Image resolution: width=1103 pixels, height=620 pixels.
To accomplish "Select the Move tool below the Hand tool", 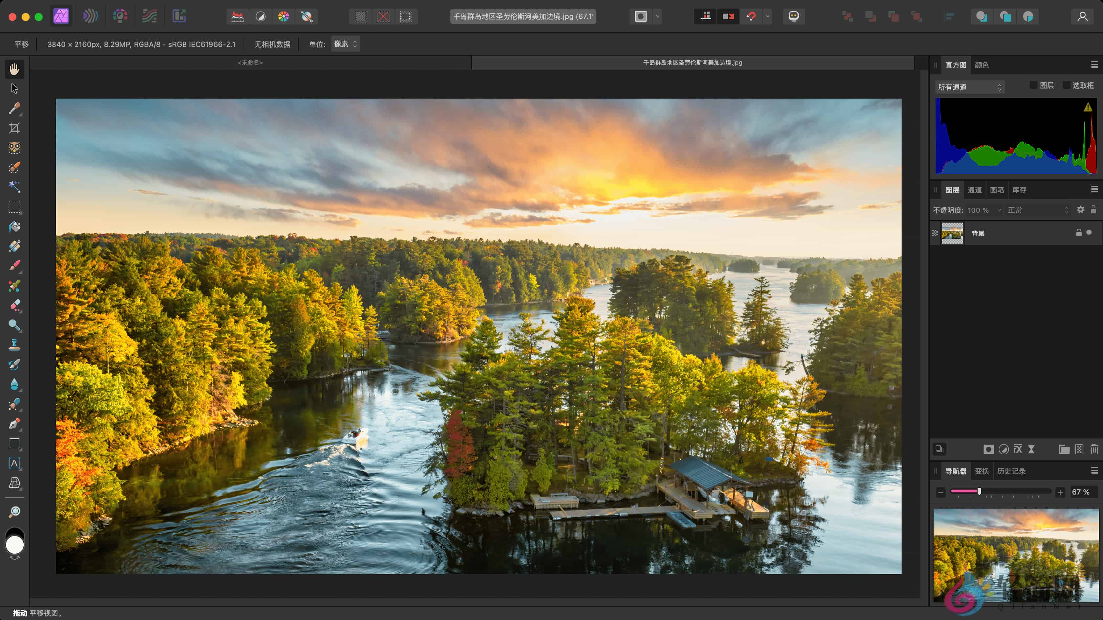I will [x=14, y=88].
